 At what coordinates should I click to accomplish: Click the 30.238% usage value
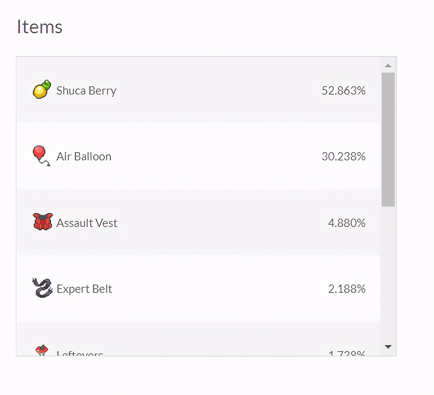(x=343, y=157)
